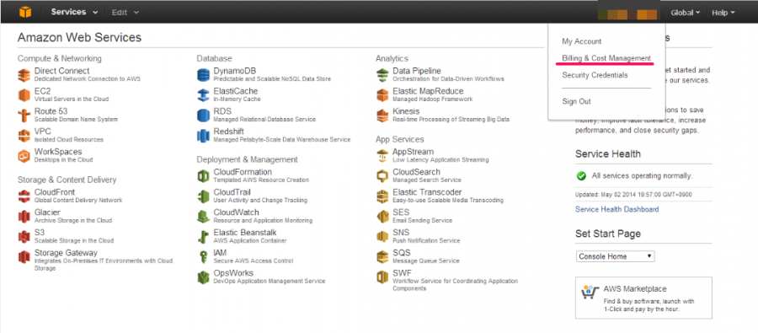Click the Kinesis service icon
This screenshot has height=333, width=758.
click(x=382, y=115)
